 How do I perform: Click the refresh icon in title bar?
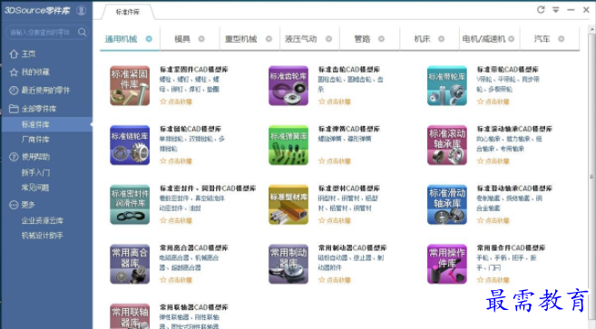pos(541,10)
